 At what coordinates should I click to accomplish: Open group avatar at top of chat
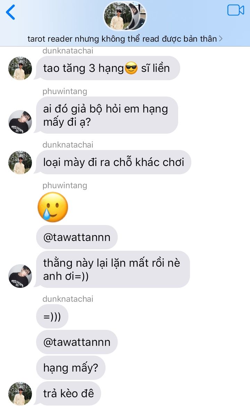125,16
